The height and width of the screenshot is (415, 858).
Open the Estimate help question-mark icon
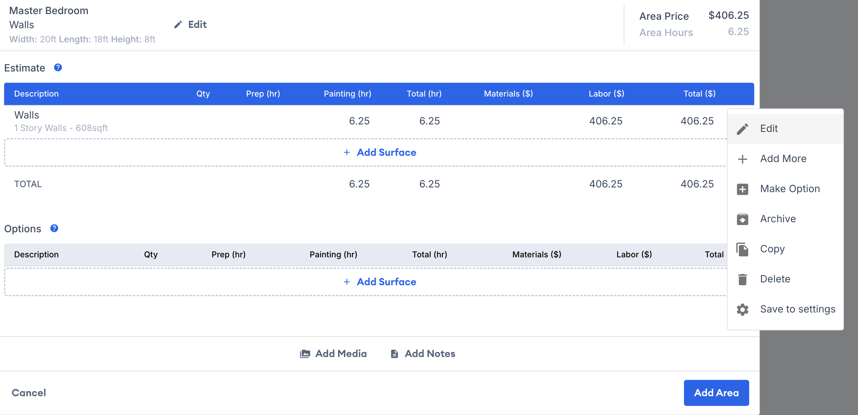(58, 68)
